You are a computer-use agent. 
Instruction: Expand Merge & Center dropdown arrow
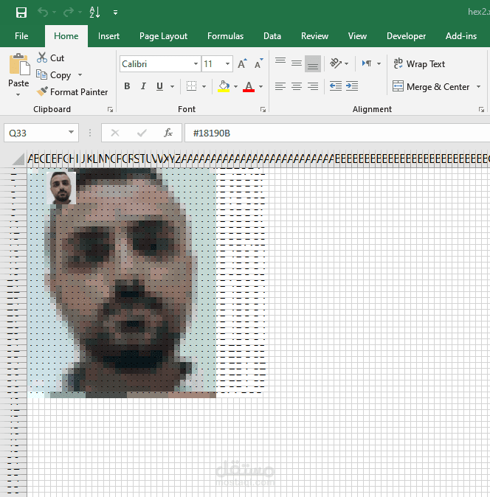478,86
